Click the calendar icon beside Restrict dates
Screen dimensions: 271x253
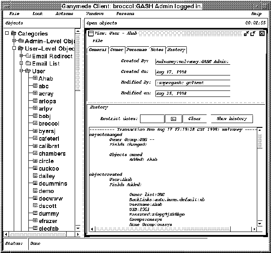coord(174,119)
